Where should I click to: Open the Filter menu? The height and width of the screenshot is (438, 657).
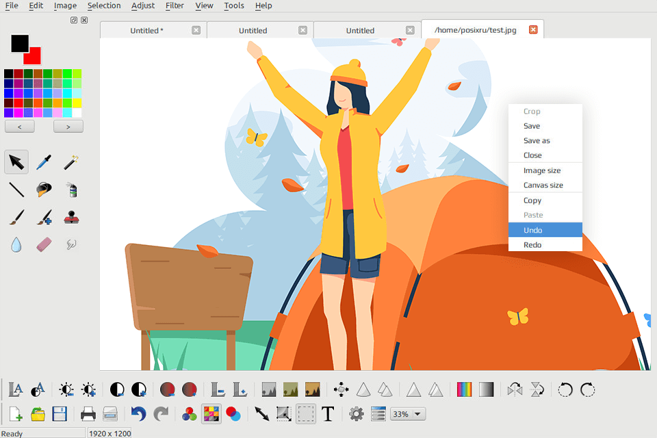click(175, 5)
